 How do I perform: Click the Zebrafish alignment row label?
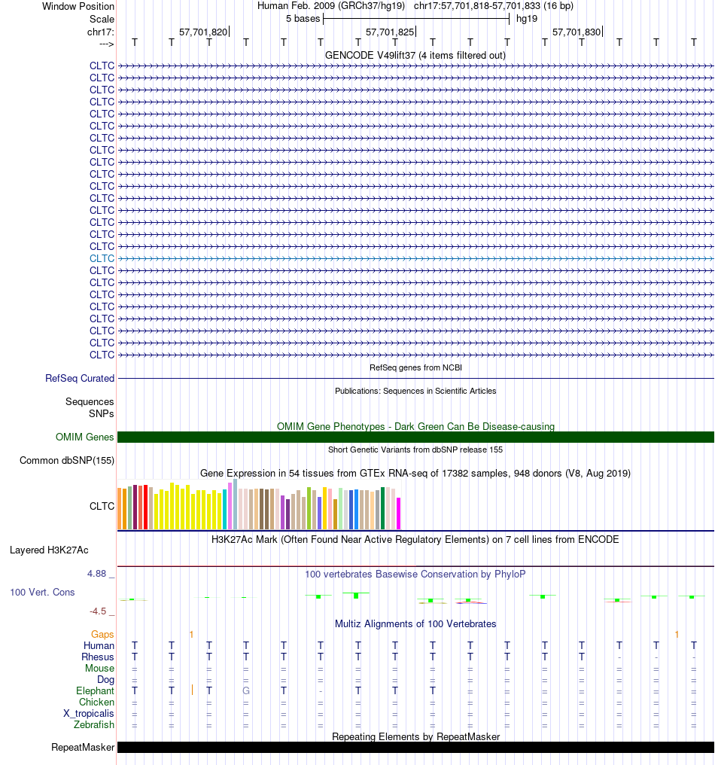click(x=94, y=725)
